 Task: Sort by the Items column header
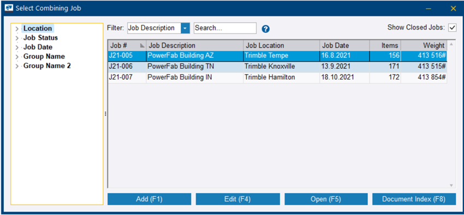pos(385,45)
